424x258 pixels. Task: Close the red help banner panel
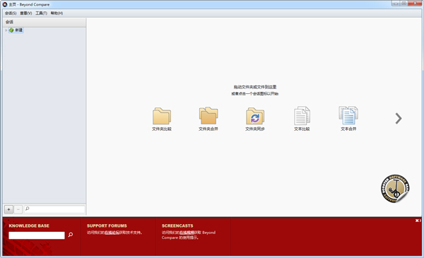(x=417, y=221)
